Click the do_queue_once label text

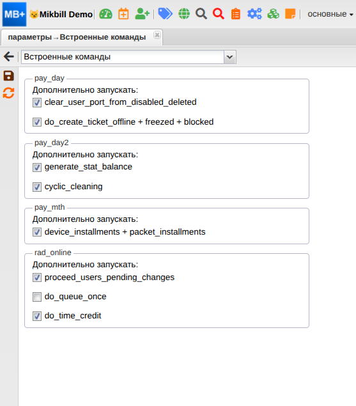pos(75,297)
